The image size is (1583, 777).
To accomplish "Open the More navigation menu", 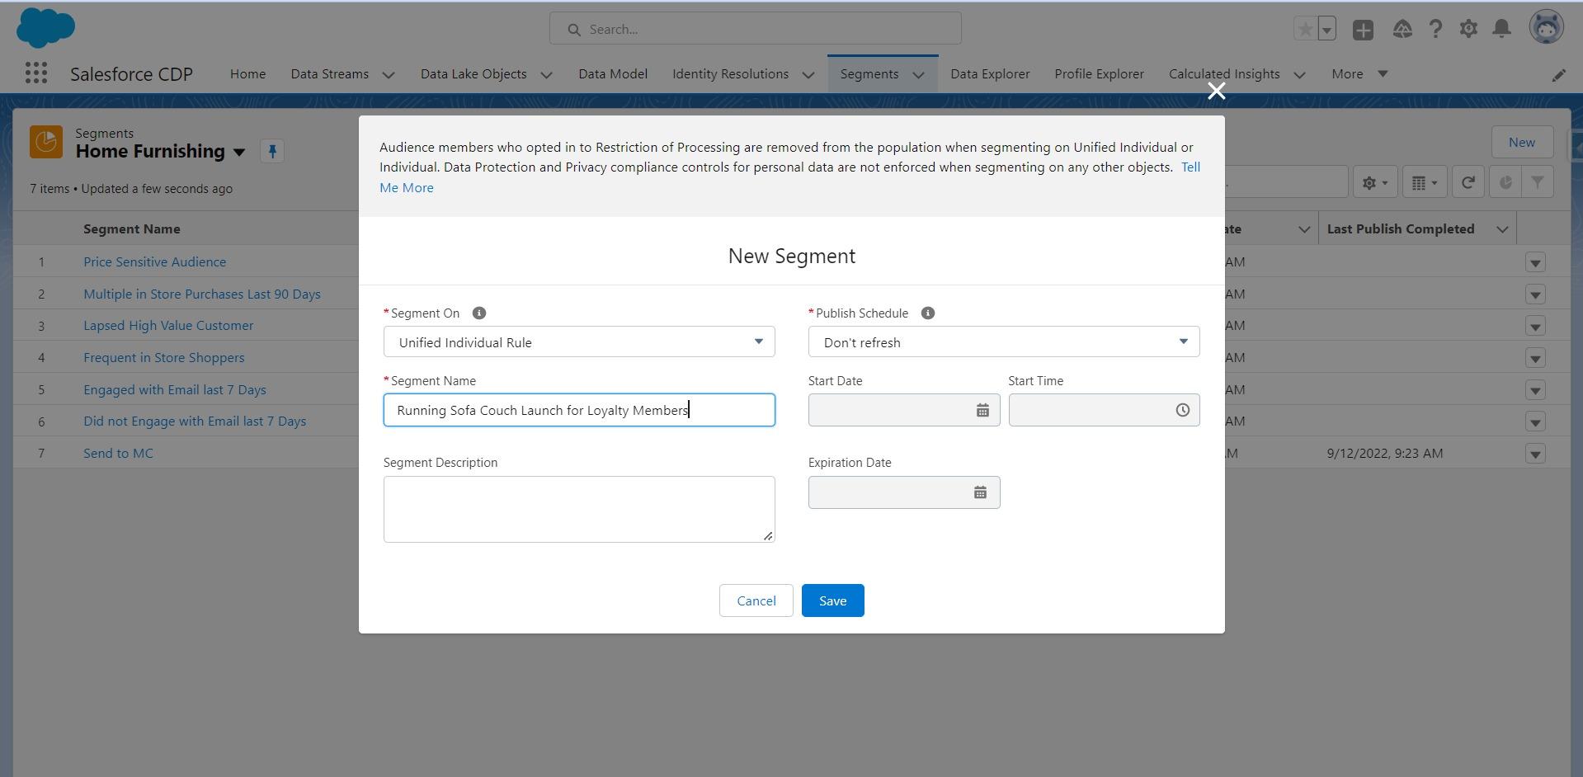I will [x=1359, y=74].
